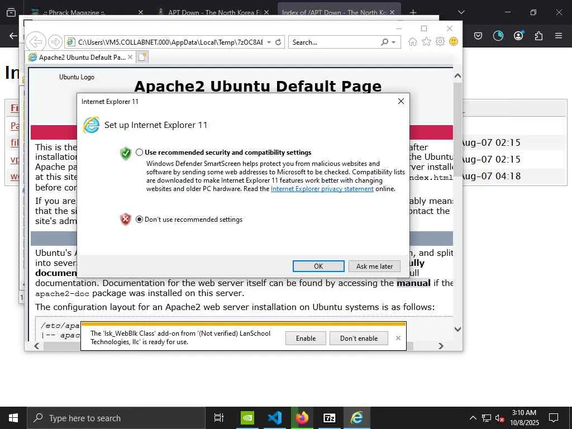Click Don't enable for the add-on

click(x=359, y=338)
